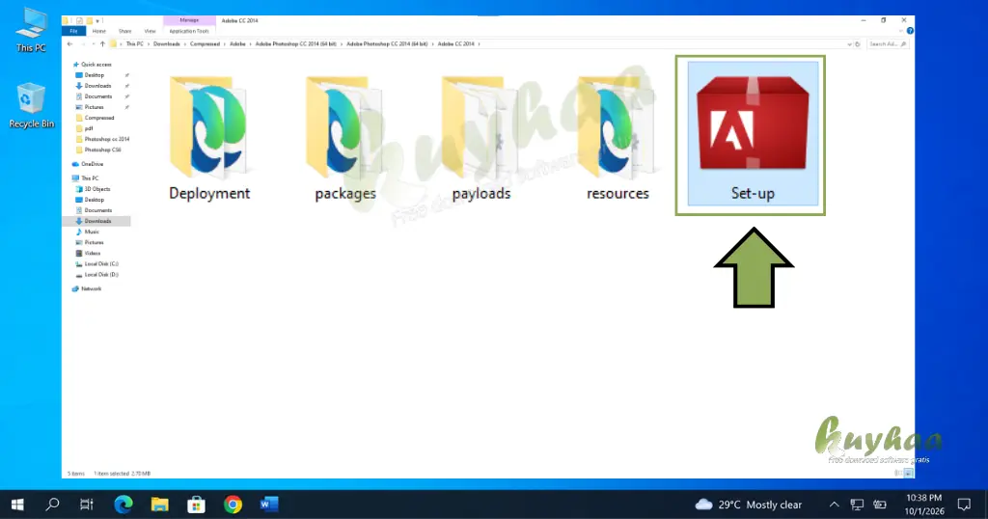The image size is (988, 519).
Task: Open network status tray icon
Action: click(857, 505)
